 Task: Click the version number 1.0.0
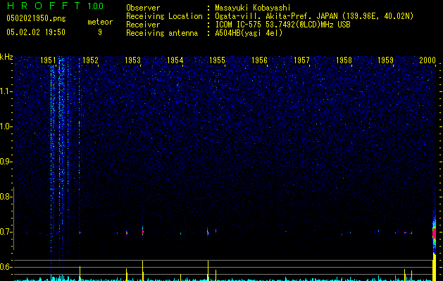pyautogui.click(x=95, y=6)
